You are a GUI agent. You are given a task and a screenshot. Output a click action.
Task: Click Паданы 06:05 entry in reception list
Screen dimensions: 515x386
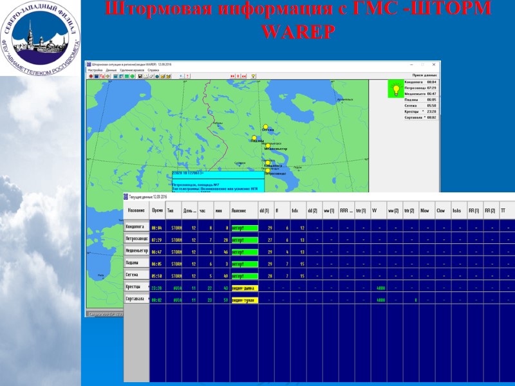click(420, 100)
